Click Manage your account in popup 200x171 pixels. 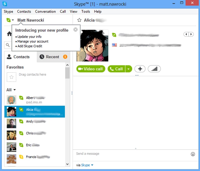(33, 41)
